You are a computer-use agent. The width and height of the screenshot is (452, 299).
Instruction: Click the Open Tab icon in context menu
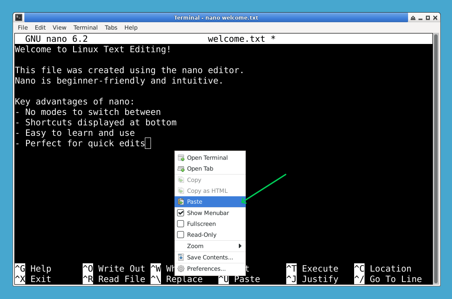click(181, 168)
